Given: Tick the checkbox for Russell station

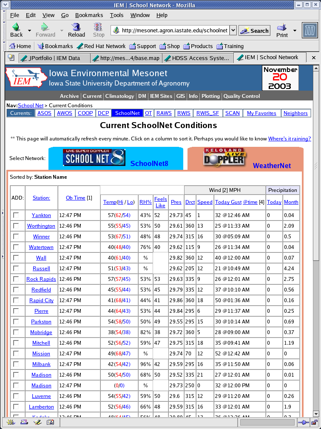Looking at the screenshot, I should (x=16, y=269).
